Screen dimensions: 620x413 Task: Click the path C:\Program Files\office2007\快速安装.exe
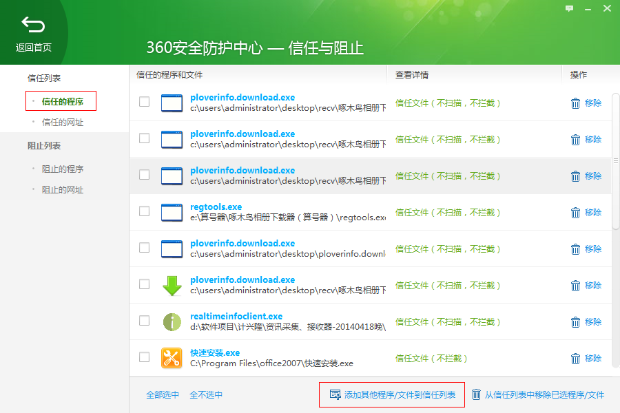pos(271,363)
